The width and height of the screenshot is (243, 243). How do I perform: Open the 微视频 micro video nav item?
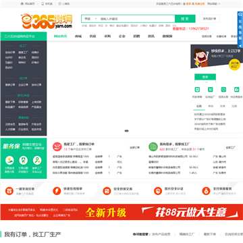tap(167, 36)
